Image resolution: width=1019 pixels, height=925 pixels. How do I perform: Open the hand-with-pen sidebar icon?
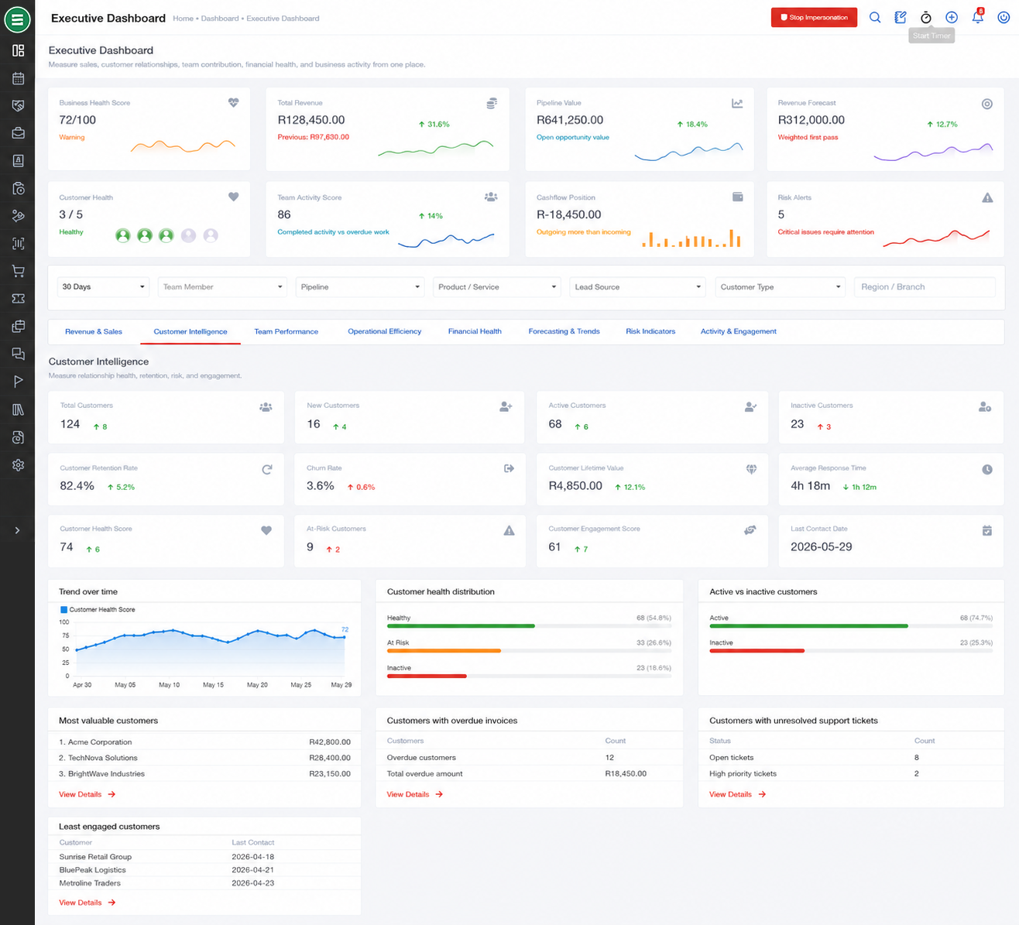(18, 216)
